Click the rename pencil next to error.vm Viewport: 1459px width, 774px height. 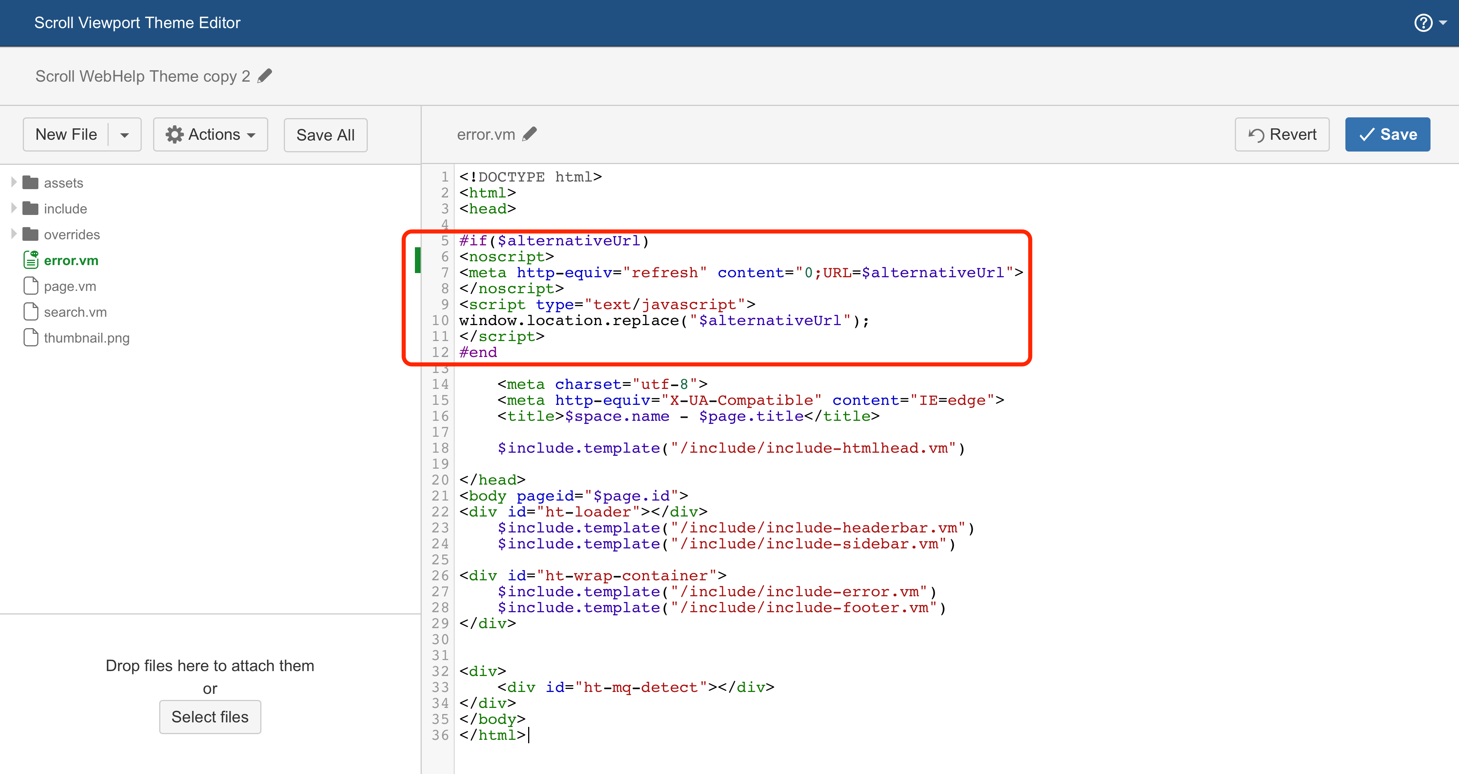(530, 134)
